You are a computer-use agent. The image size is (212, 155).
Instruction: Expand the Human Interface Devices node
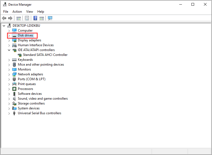(x=9, y=45)
